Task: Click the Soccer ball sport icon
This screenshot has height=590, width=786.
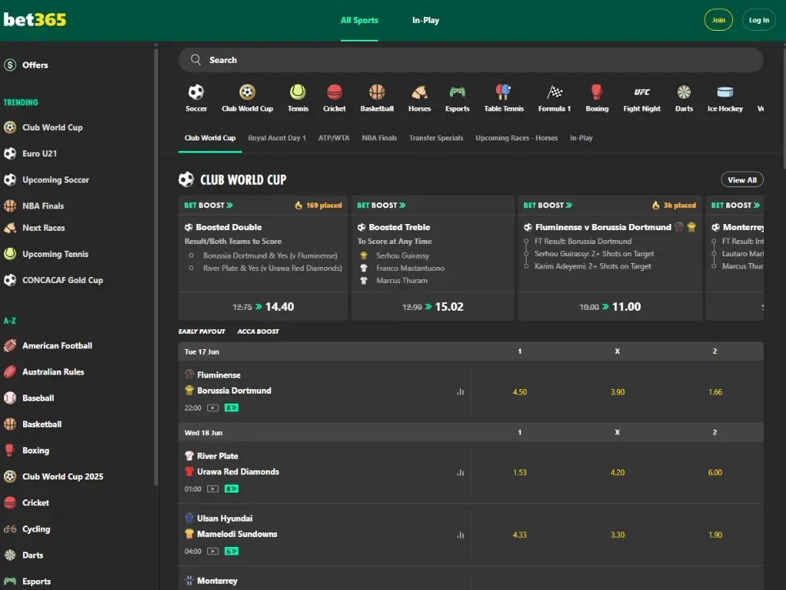Action: tap(196, 93)
